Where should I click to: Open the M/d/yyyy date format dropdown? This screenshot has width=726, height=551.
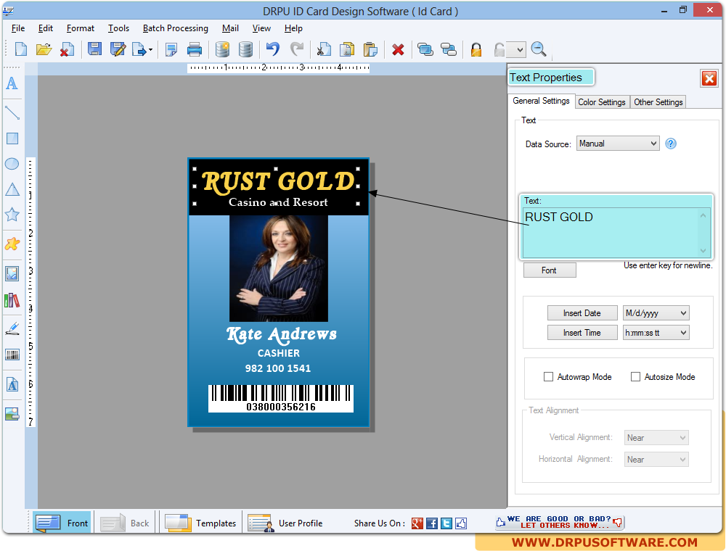[x=656, y=313]
